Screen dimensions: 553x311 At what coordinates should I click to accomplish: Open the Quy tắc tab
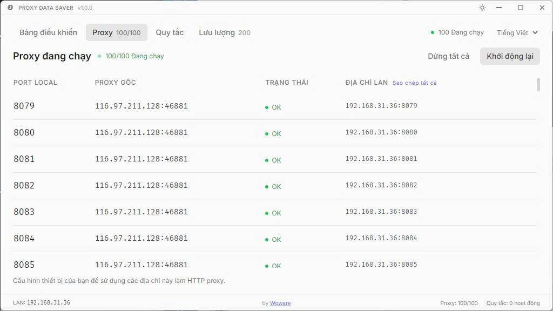(170, 32)
